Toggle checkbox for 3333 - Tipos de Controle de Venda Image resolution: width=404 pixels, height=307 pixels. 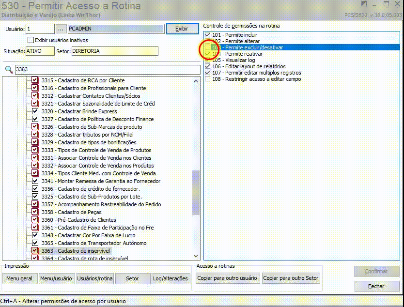tap(35, 150)
